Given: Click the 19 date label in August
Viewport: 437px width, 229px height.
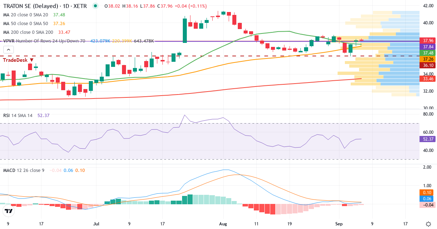Looking at the screenshot, I should point(289,224).
